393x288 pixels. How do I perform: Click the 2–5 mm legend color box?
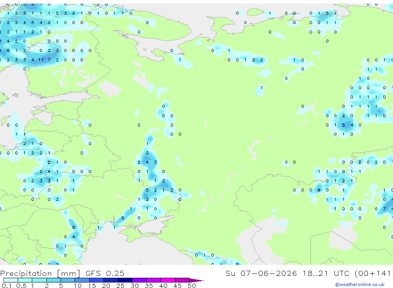click(53, 280)
